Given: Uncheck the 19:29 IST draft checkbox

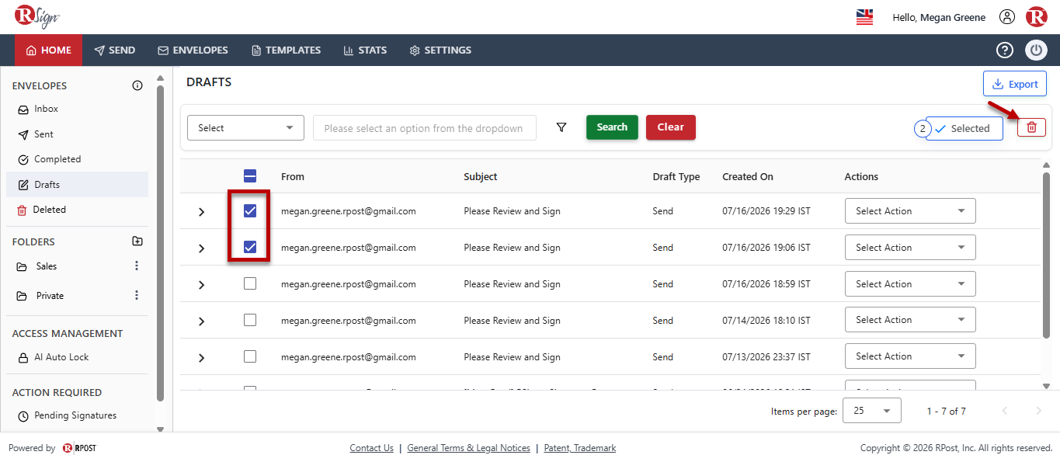Looking at the screenshot, I should click(x=250, y=210).
